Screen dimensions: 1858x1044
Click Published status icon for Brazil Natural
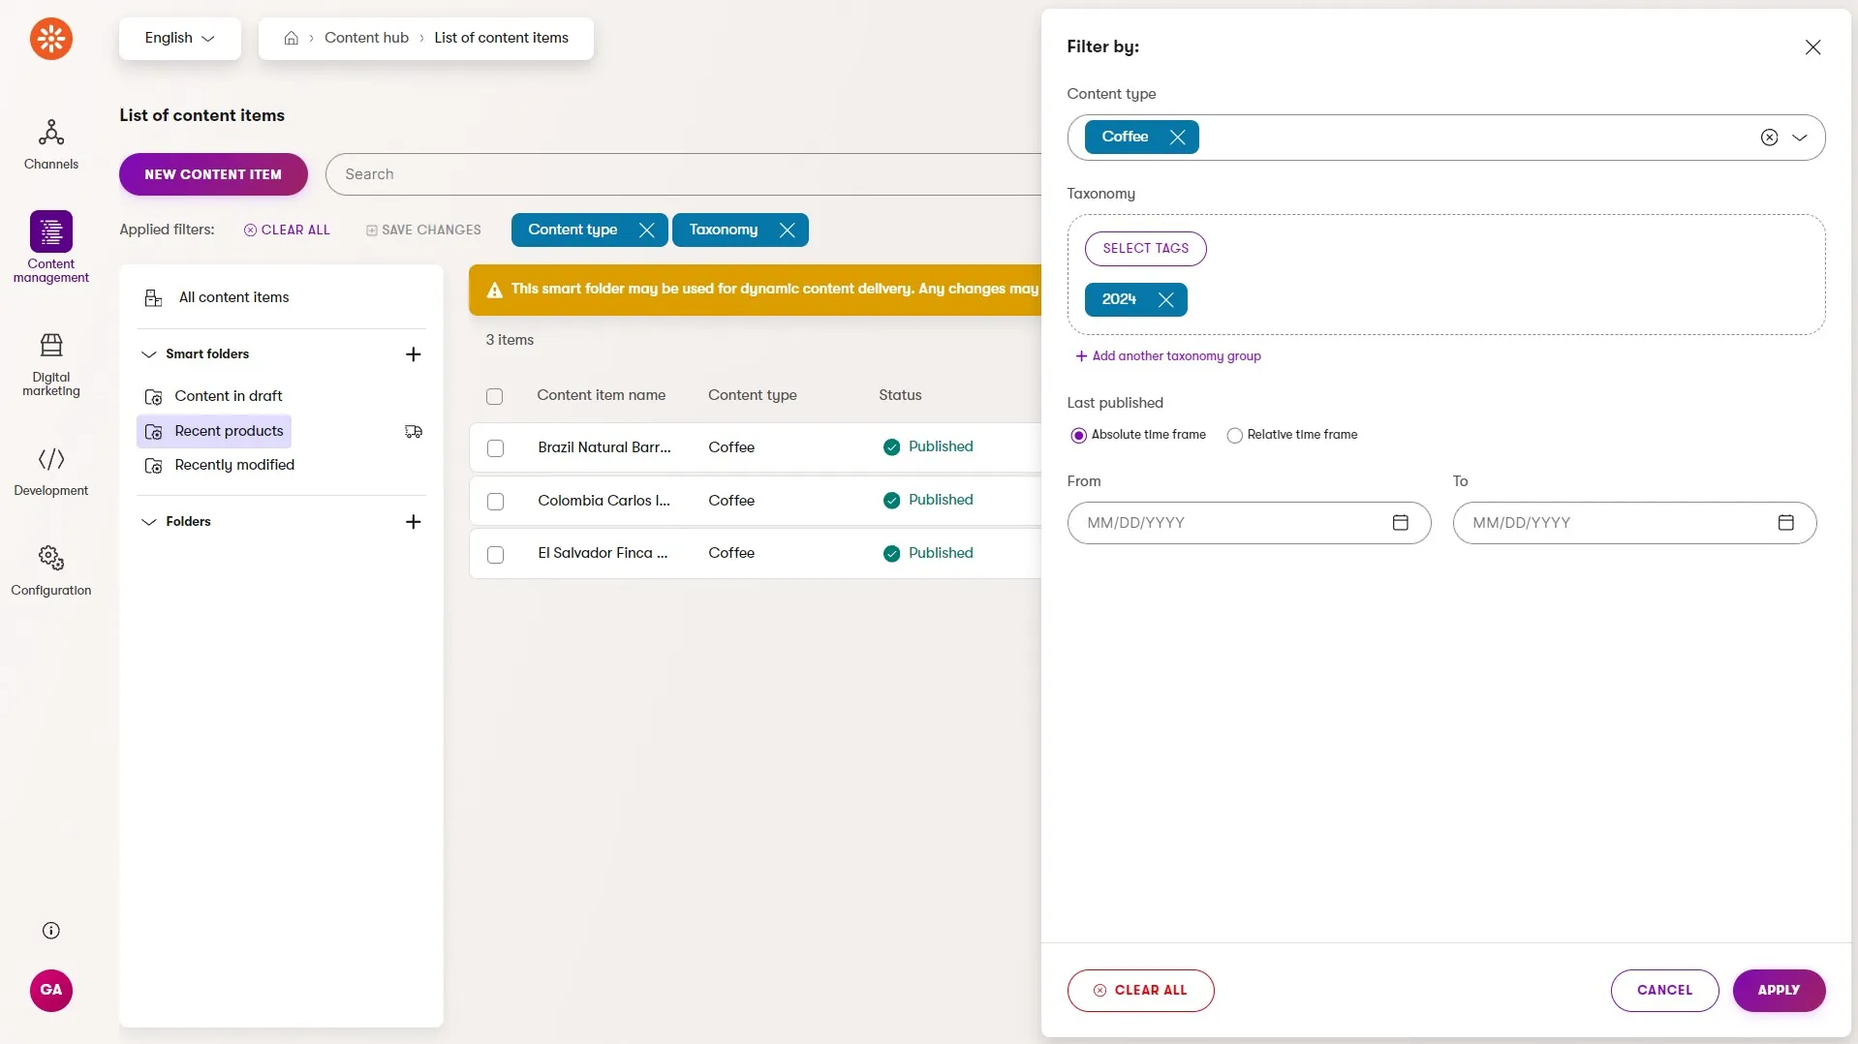tap(891, 446)
